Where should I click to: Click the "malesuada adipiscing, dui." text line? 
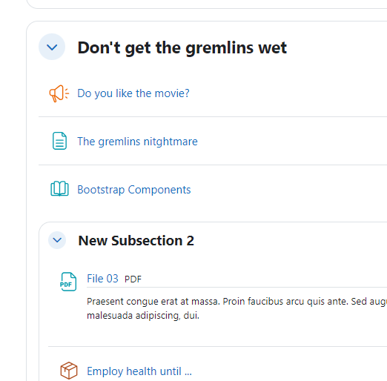[x=143, y=316]
